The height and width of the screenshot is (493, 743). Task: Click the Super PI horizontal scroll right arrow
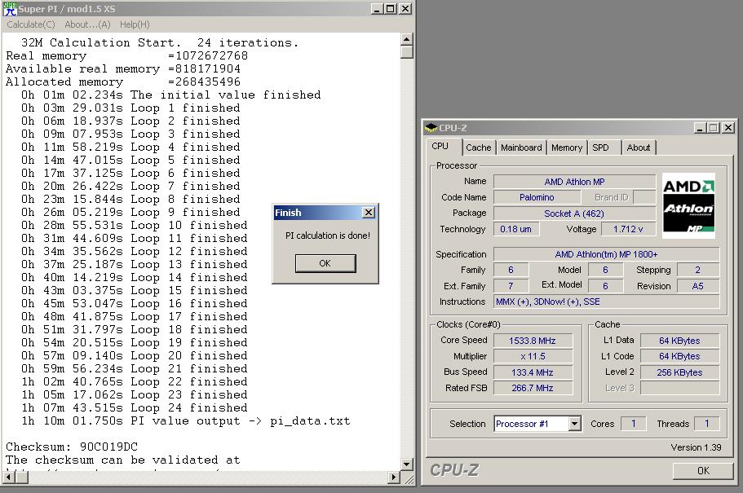click(x=393, y=477)
